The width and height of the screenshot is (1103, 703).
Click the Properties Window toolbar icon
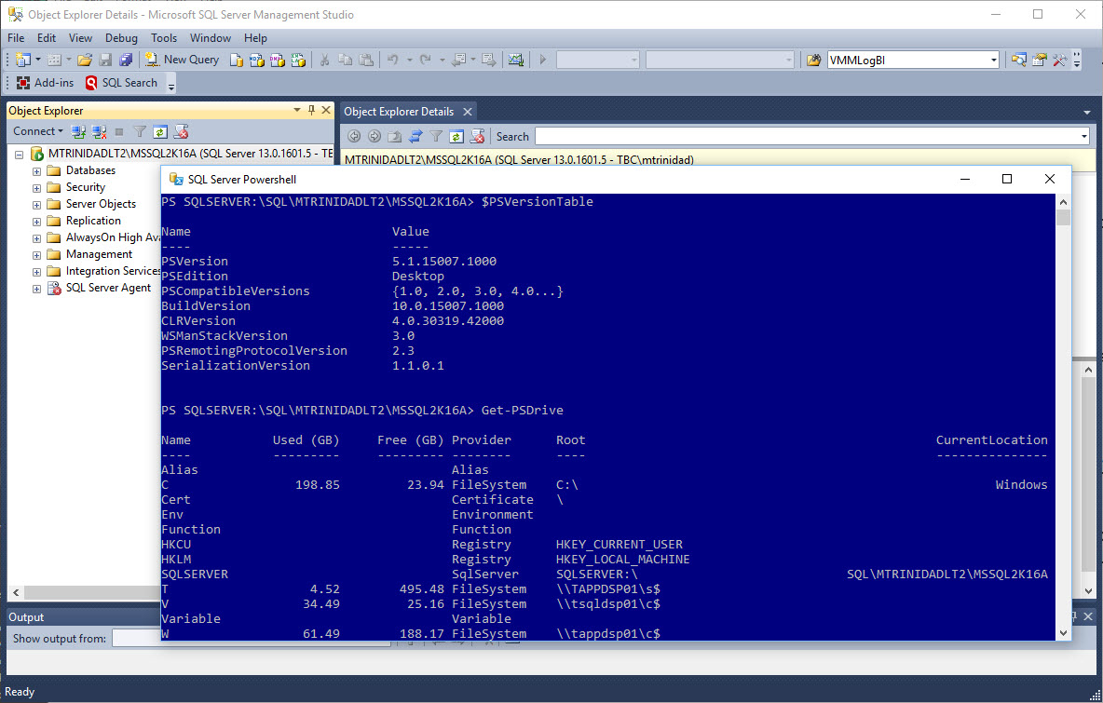click(x=1039, y=60)
